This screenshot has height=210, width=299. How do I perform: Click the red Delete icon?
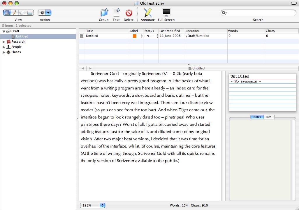(x=129, y=13)
